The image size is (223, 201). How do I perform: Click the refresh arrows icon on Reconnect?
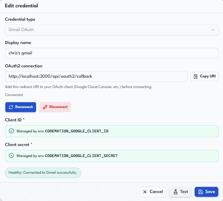[11, 107]
